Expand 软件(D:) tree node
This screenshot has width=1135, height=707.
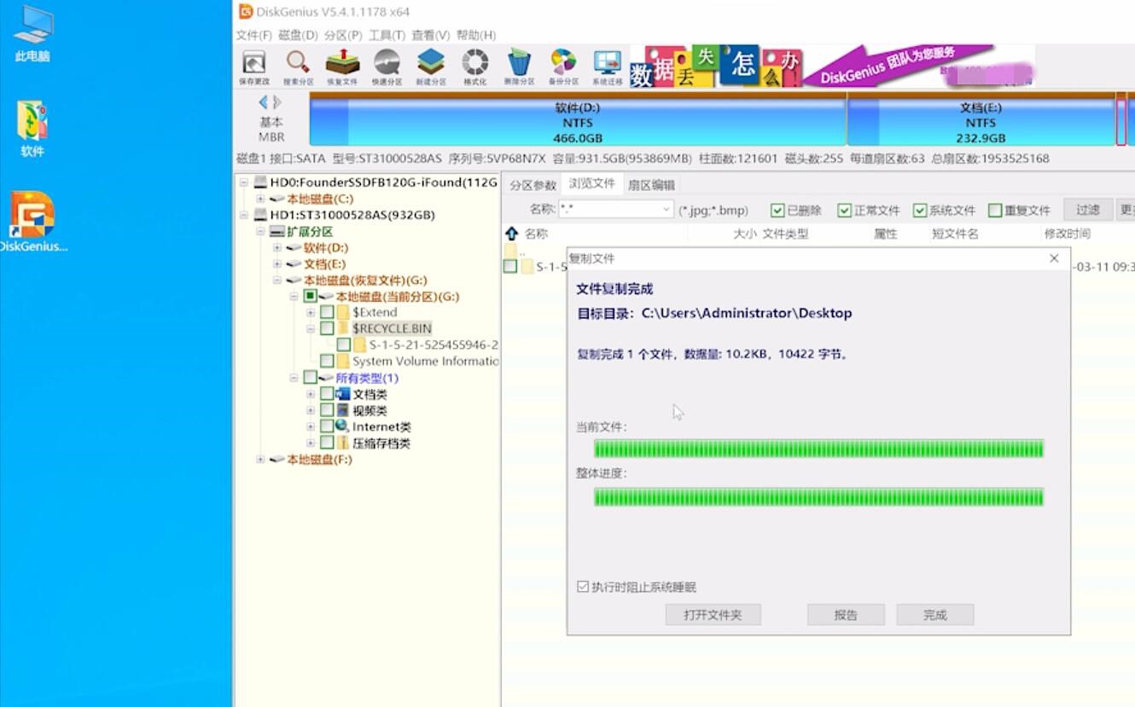coord(277,247)
